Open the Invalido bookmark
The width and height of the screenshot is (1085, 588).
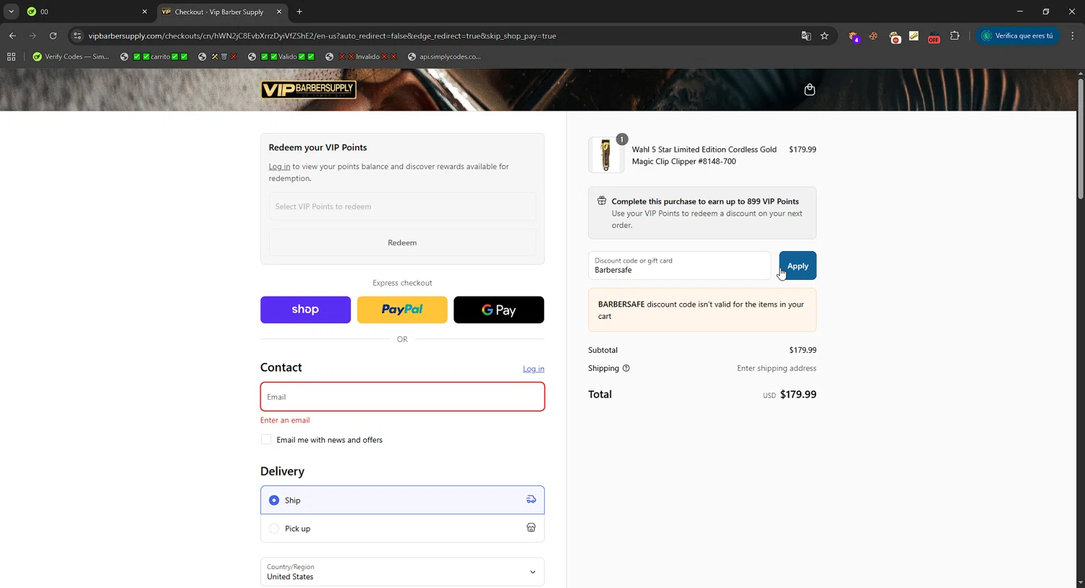point(361,56)
